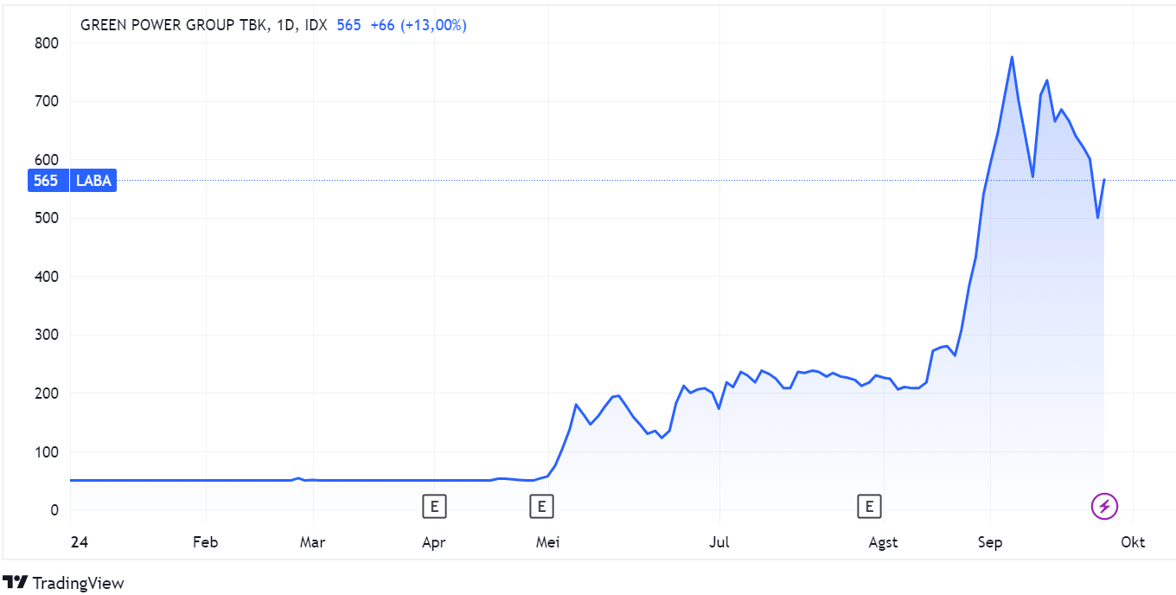Viewport: 1176px width, 595px height.
Task: Click the LABA ticker label
Action: pos(92,181)
